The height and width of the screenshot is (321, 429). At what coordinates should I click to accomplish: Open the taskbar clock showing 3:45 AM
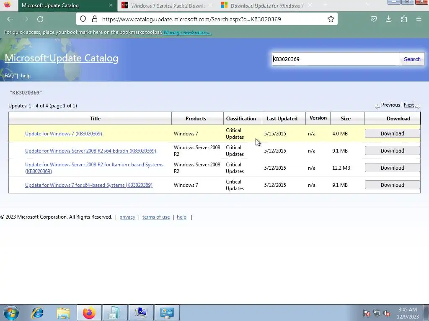click(x=408, y=313)
